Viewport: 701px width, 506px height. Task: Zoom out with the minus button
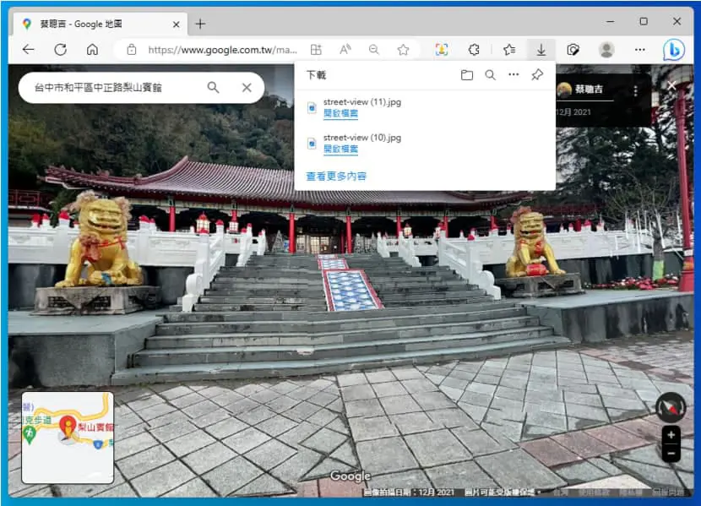tap(671, 453)
